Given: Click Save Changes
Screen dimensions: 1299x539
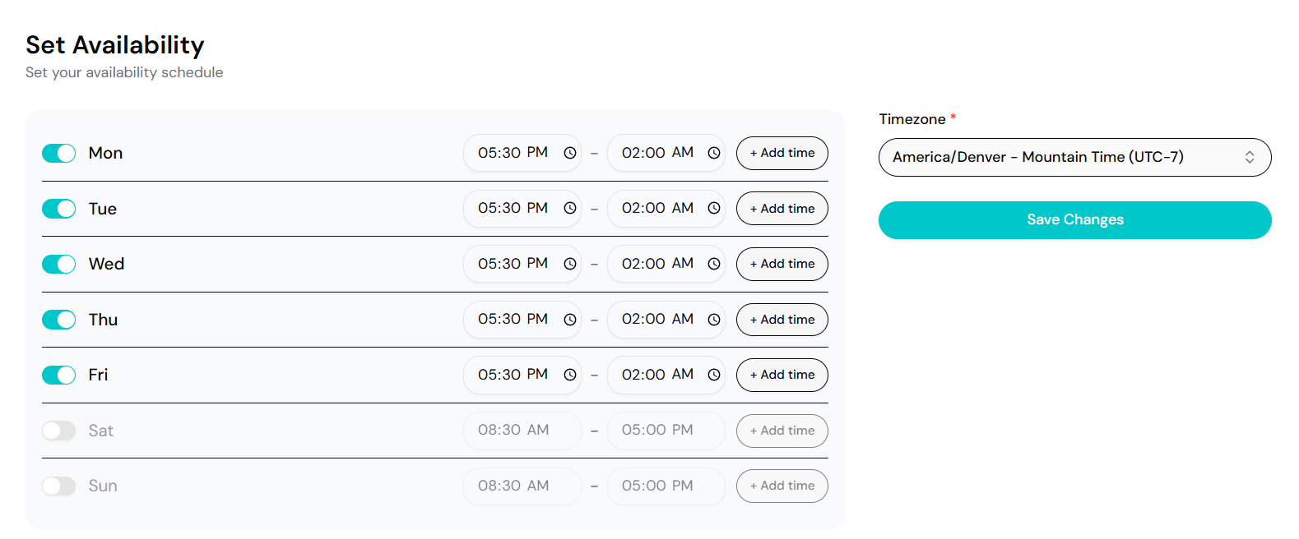Looking at the screenshot, I should 1074,219.
